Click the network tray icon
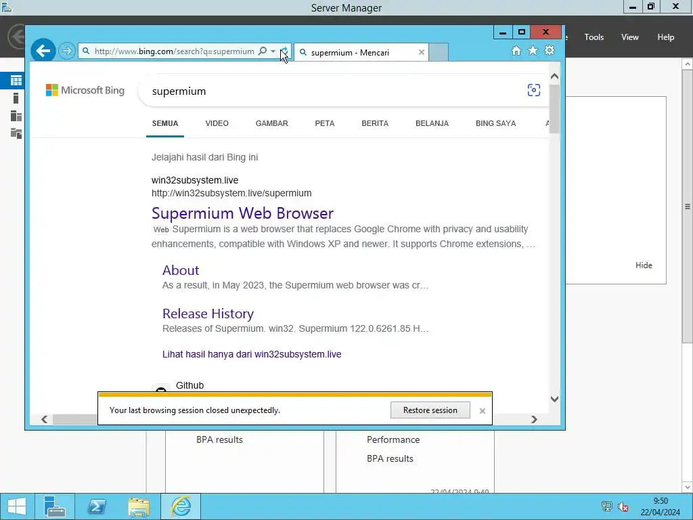Viewport: 693px width, 520px height. click(607, 506)
